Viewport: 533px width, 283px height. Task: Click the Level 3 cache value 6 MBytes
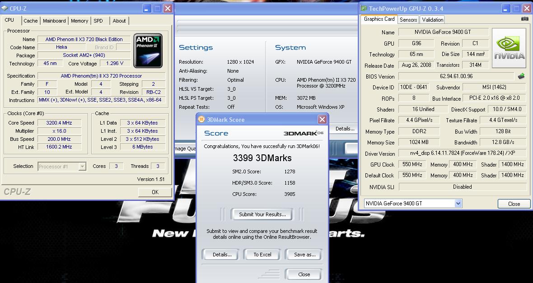142,147
